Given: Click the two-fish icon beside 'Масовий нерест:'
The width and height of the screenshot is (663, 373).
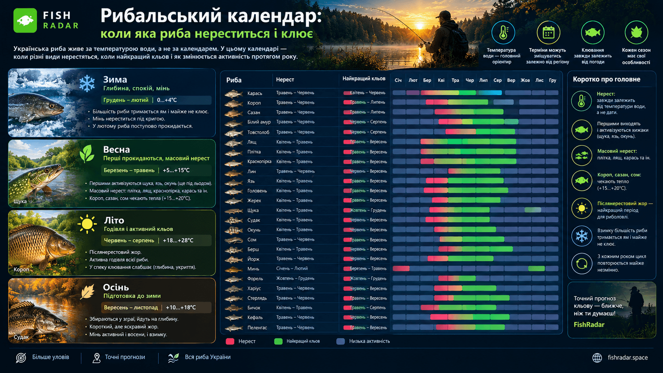Looking at the screenshot, I should tap(581, 155).
